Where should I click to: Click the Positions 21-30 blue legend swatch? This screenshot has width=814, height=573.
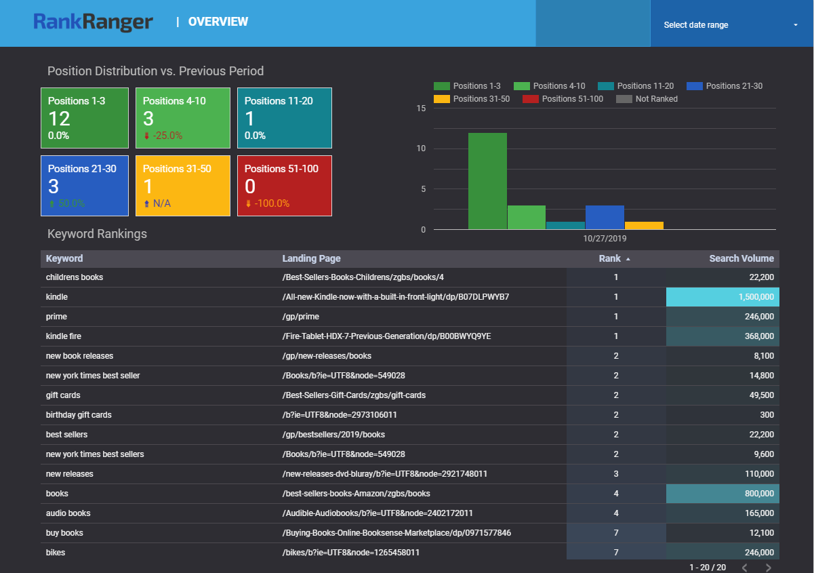(694, 86)
